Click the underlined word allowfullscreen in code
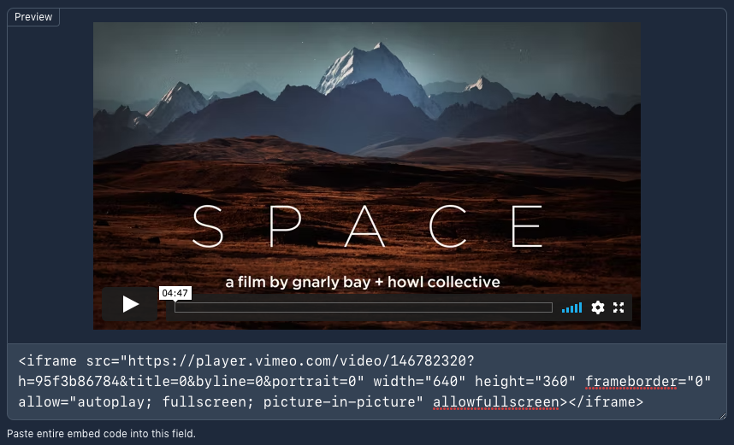734x445 pixels. click(495, 402)
